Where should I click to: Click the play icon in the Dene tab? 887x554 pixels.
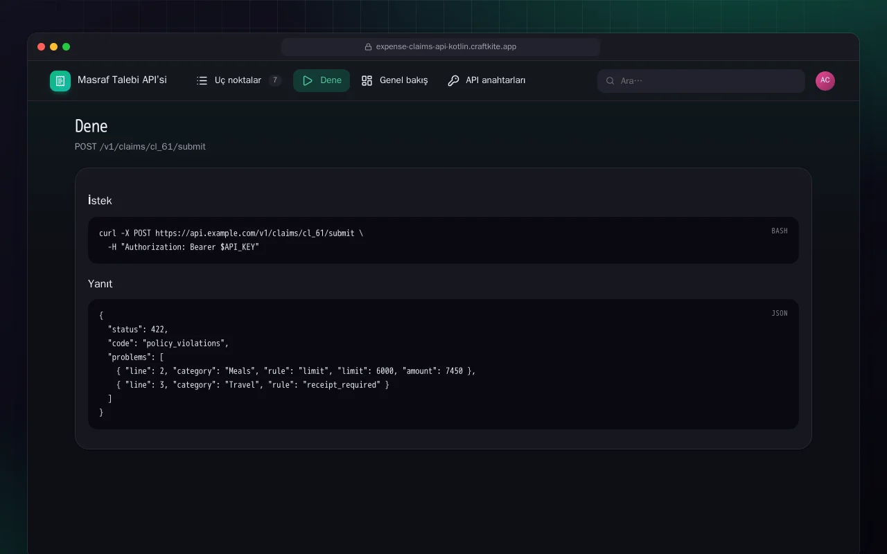308,80
